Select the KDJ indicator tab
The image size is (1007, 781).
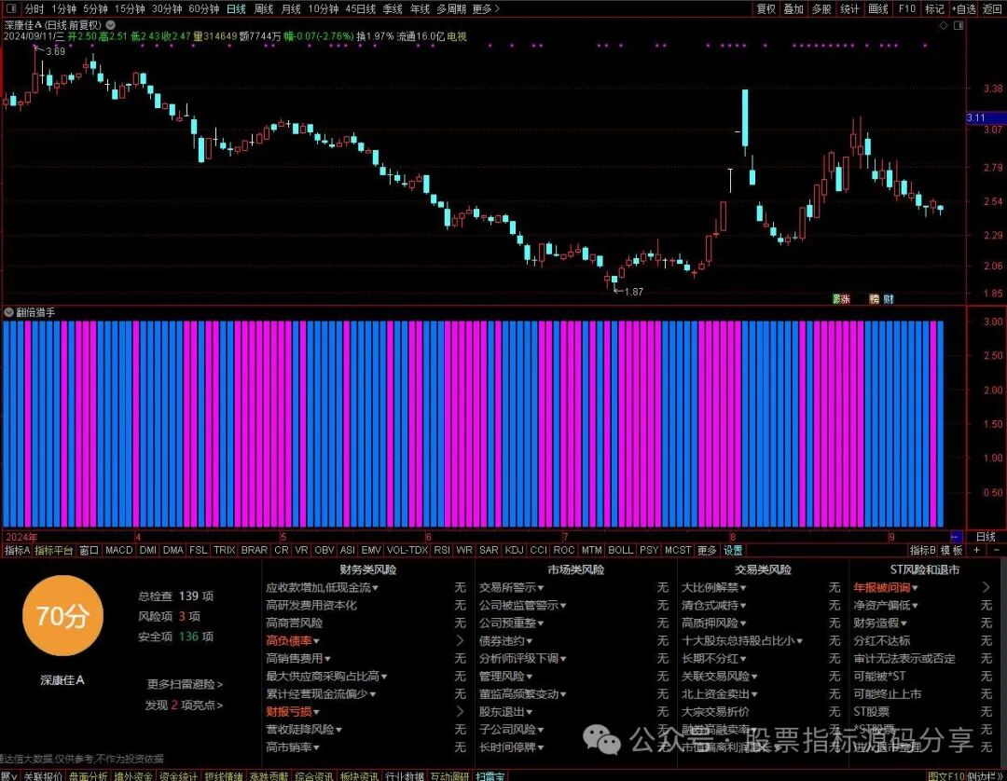point(514,550)
